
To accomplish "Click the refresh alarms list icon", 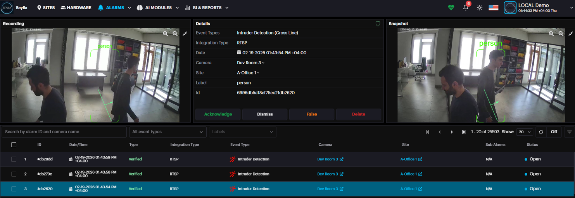I will click(x=541, y=132).
